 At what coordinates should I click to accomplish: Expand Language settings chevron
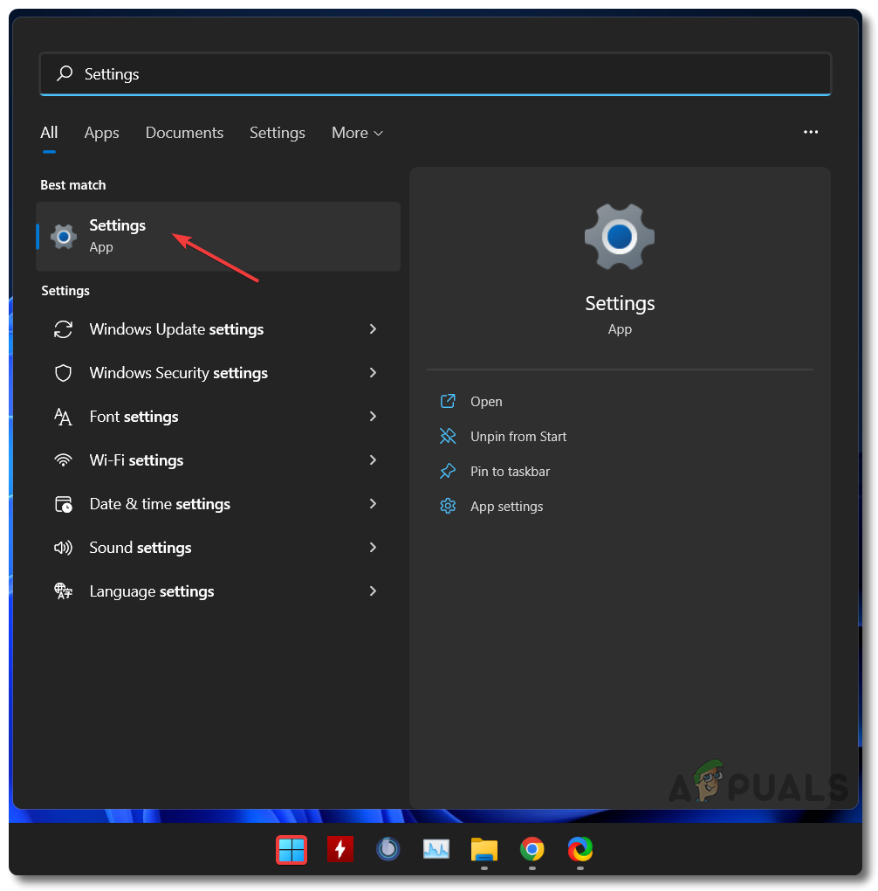coord(373,591)
